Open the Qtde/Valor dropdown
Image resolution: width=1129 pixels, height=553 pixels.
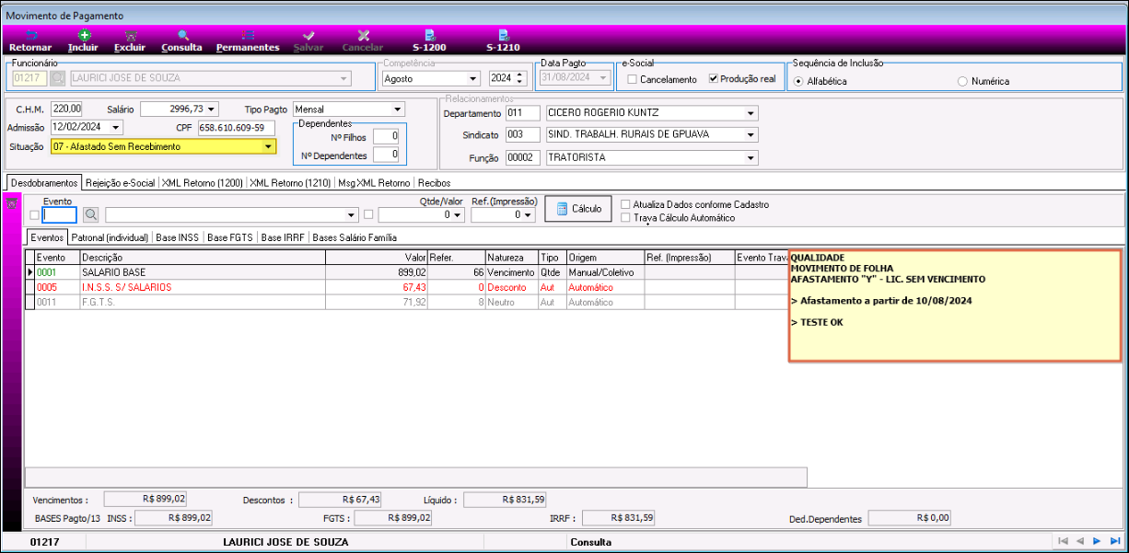pos(458,215)
